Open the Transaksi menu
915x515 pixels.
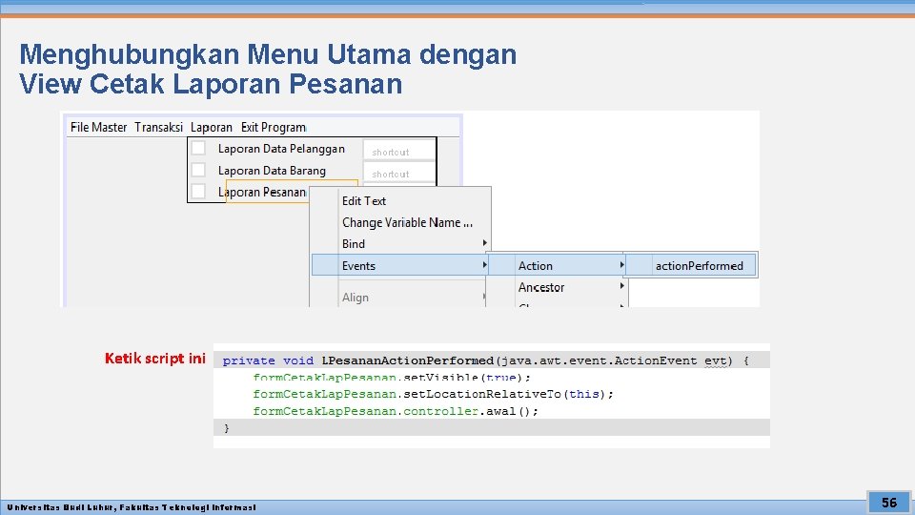click(x=159, y=127)
